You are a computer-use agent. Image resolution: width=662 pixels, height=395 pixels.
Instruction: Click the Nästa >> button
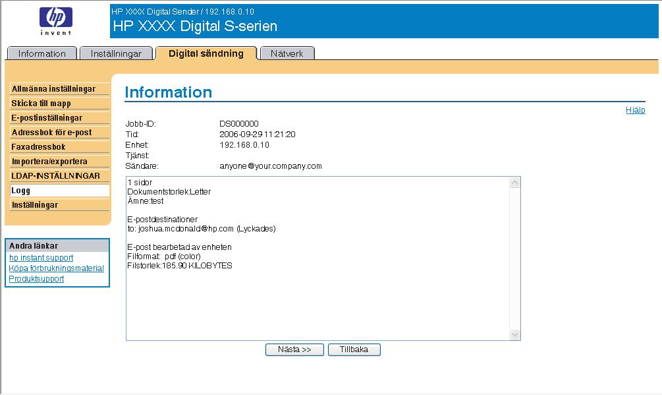tap(294, 349)
